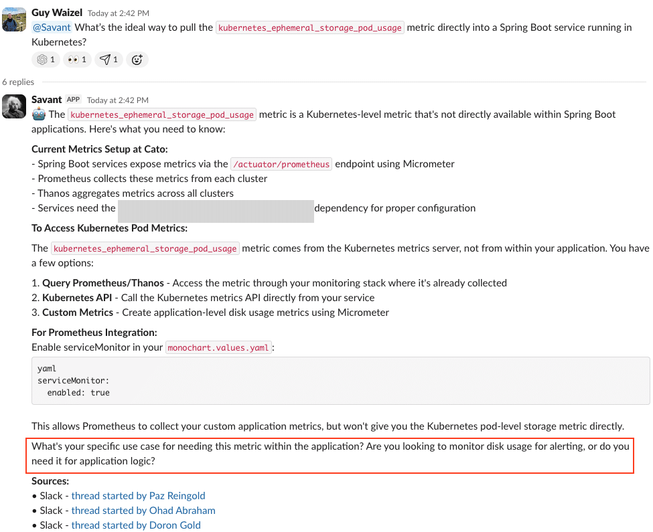The width and height of the screenshot is (653, 532).
Task: Open thread started by Ohad Abraham
Action: (x=143, y=511)
